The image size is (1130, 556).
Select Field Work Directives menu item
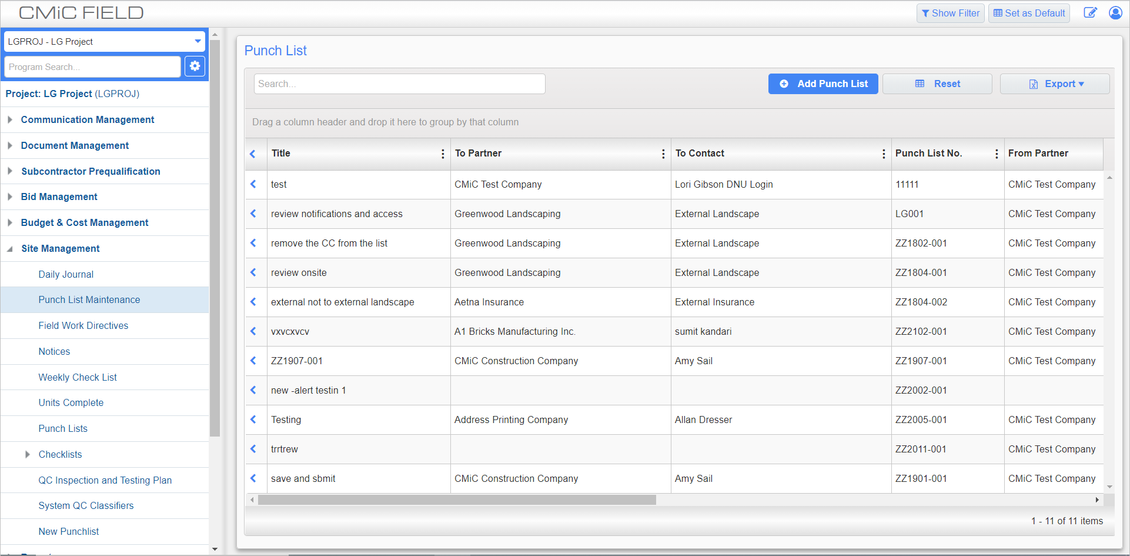[83, 325]
